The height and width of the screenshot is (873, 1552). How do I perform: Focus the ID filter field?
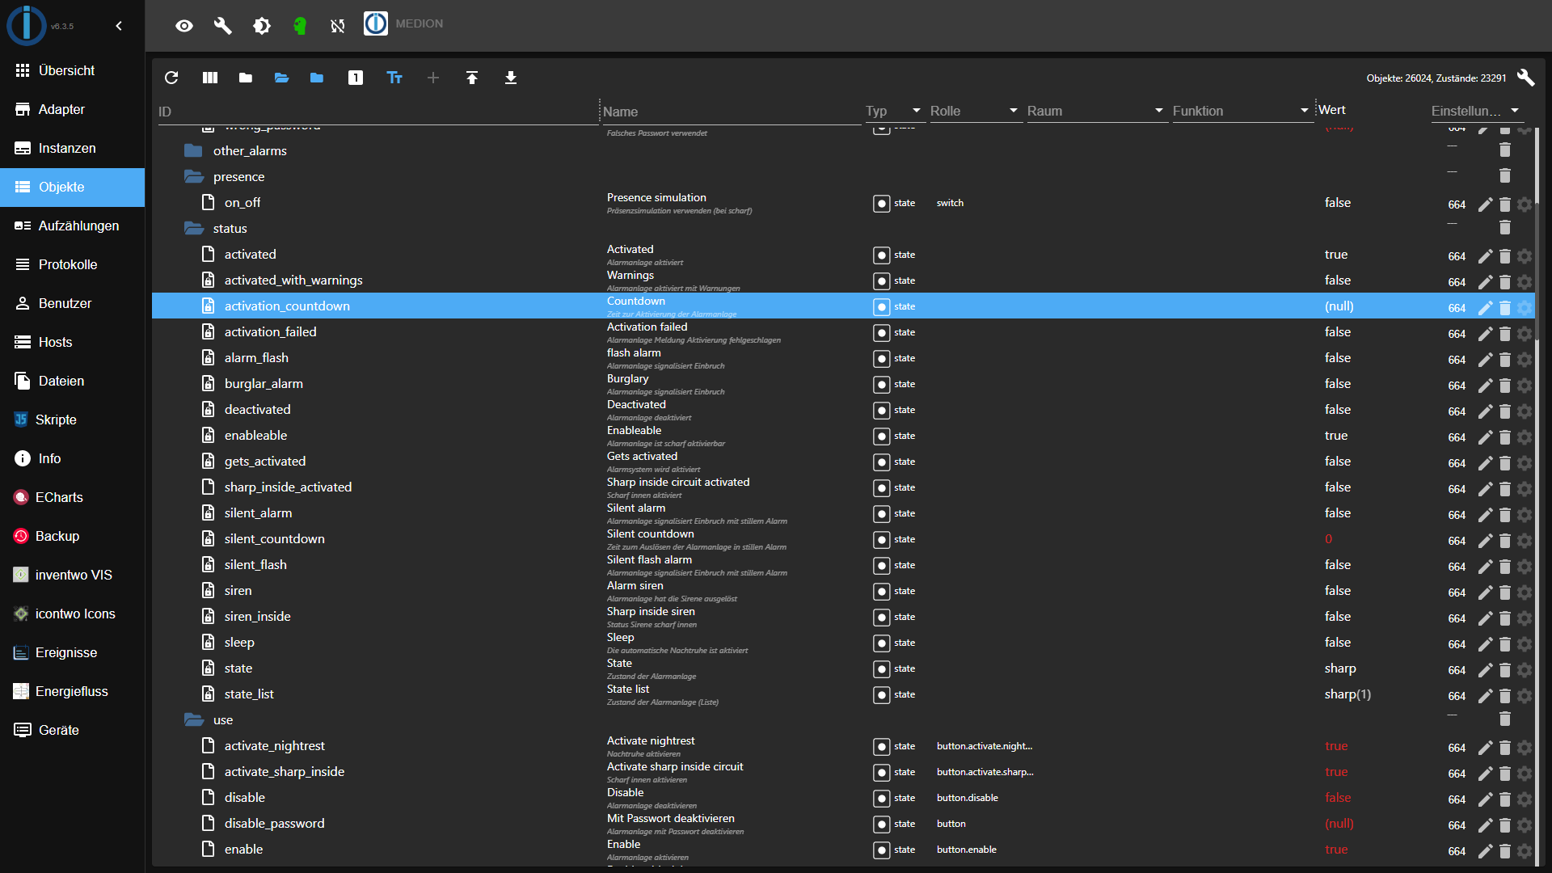pos(377,112)
